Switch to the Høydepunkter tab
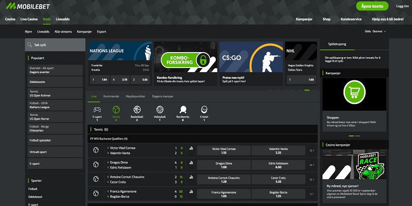412x206 pixels. point(135,96)
